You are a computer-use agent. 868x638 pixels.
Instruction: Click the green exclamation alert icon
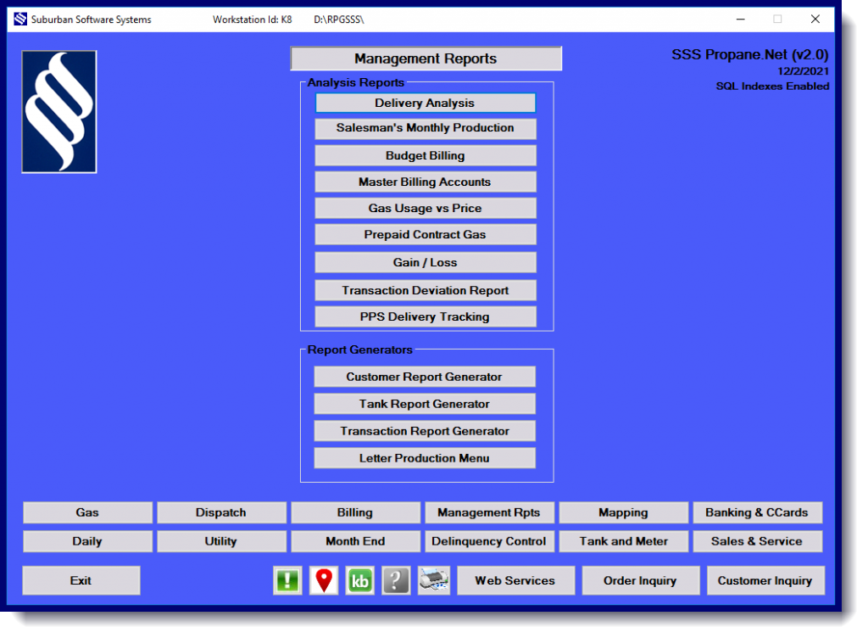click(287, 580)
